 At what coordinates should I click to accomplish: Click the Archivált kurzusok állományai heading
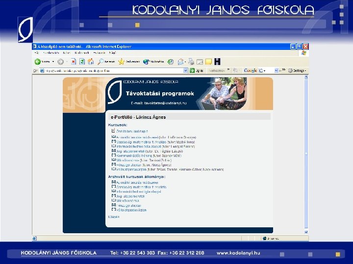(x=137, y=176)
